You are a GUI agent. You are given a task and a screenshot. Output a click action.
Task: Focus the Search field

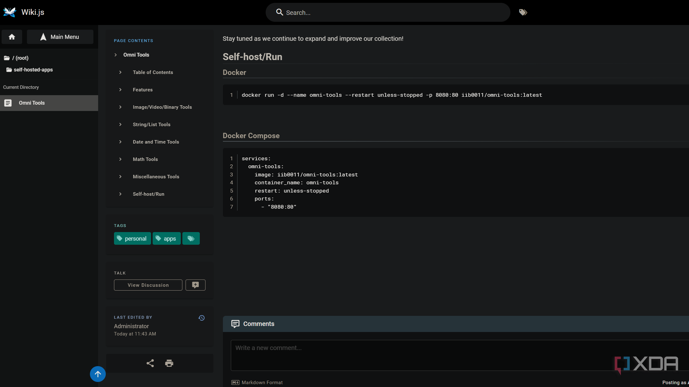[388, 12]
